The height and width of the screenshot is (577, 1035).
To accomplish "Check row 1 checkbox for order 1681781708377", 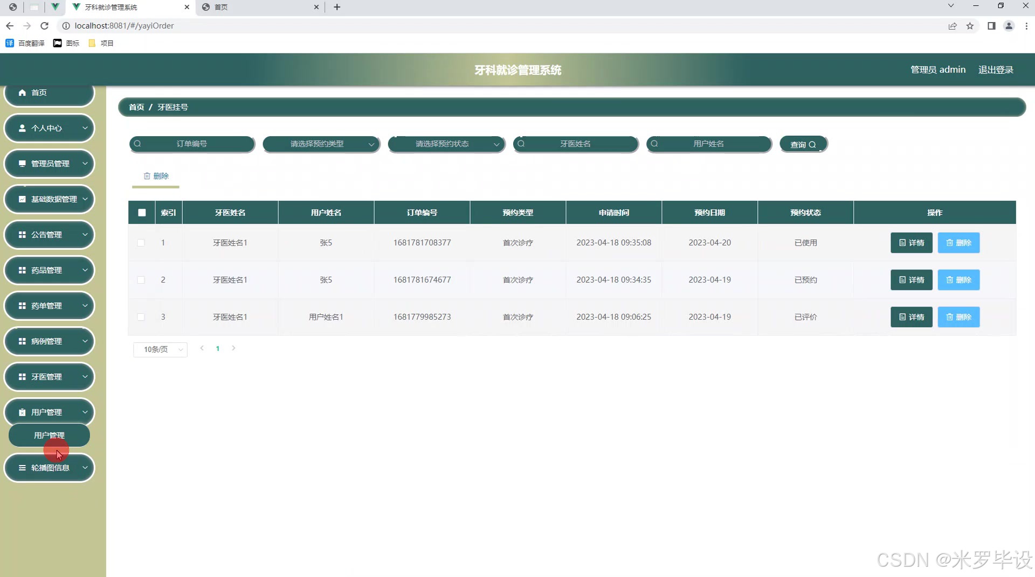I will (141, 243).
